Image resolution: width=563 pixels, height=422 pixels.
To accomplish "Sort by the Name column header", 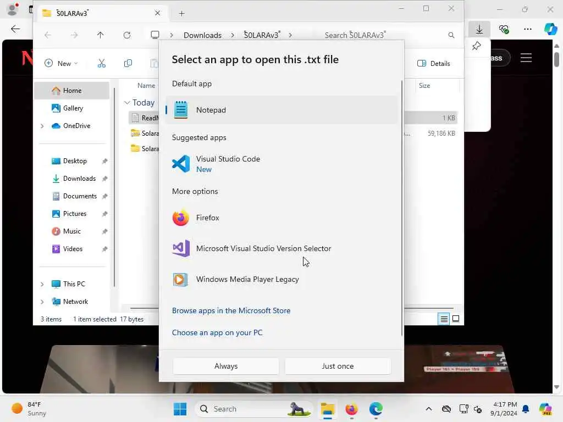I will (146, 85).
